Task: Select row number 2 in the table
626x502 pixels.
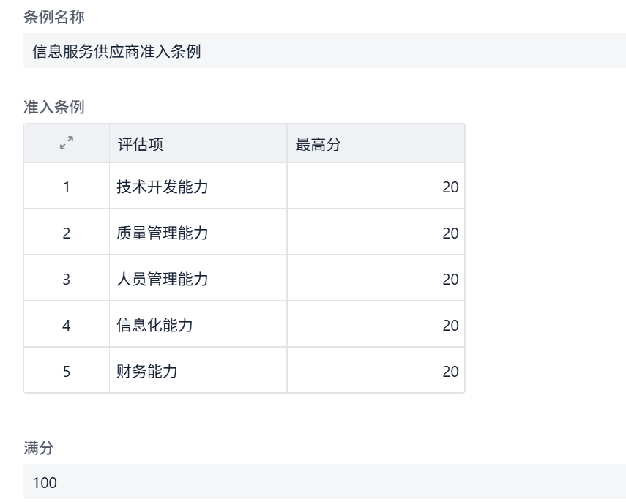Action: 67,233
